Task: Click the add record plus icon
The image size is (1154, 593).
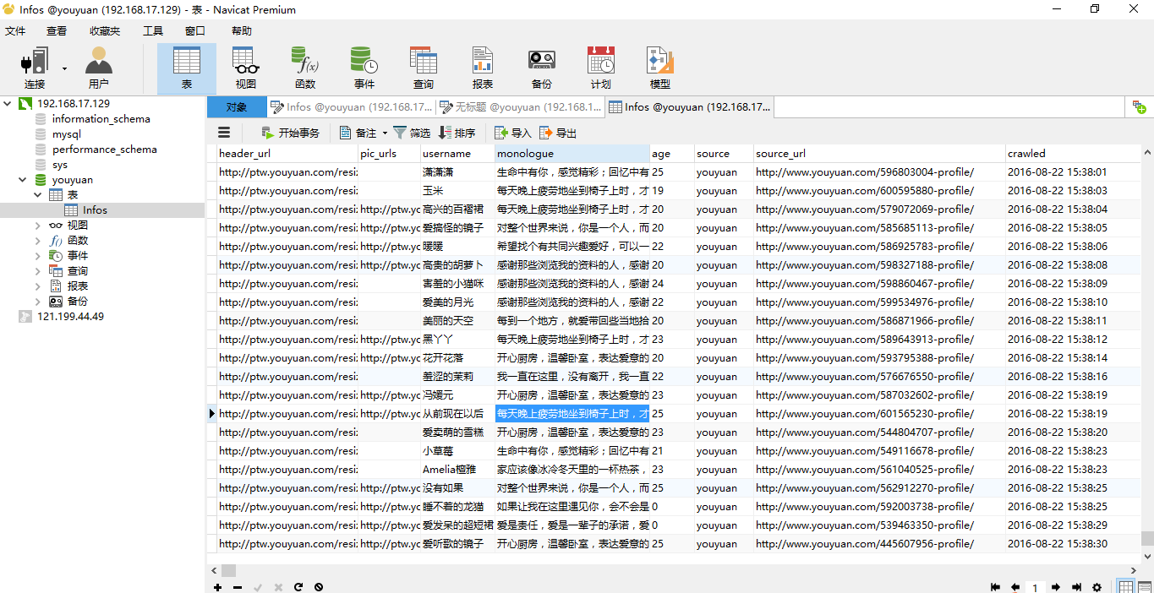Action: [217, 587]
